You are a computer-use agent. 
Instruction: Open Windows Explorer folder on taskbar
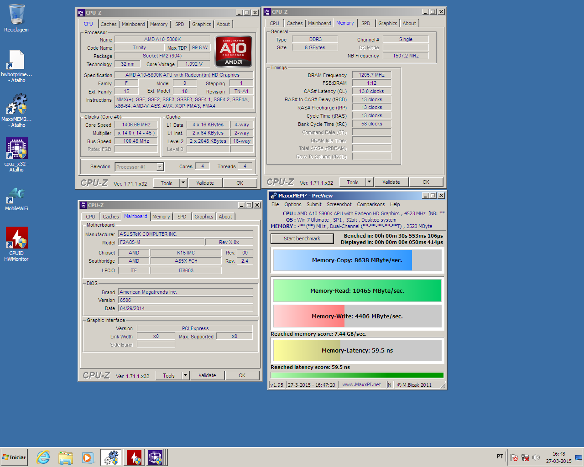coord(66,457)
